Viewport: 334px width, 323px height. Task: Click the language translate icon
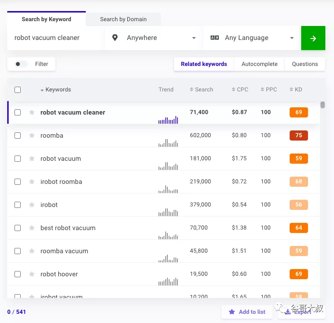tap(214, 38)
